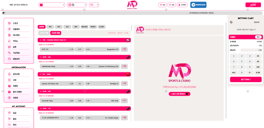This screenshot has width=264, height=128.
Task: Click the match list vertical scrollbar
Action: (132, 28)
